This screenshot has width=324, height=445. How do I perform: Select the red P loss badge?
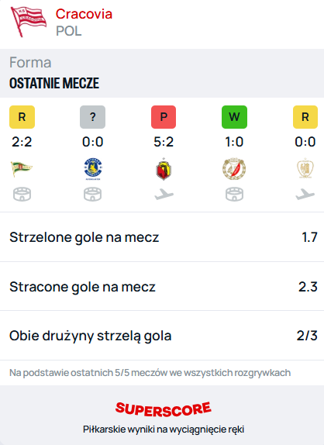(x=164, y=117)
